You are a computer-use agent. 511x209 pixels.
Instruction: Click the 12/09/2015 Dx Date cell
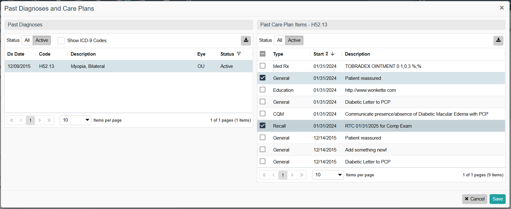tap(19, 66)
